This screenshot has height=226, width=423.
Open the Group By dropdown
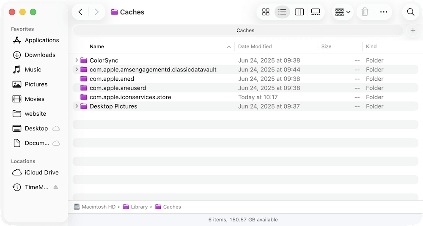click(343, 12)
